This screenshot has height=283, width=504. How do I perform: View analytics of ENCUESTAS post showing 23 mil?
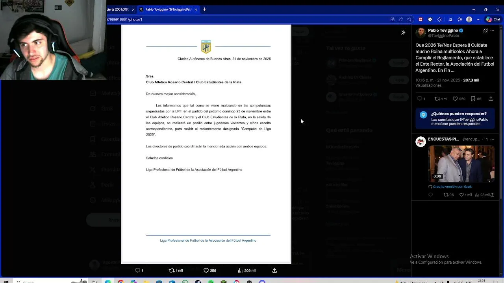pyautogui.click(x=482, y=195)
